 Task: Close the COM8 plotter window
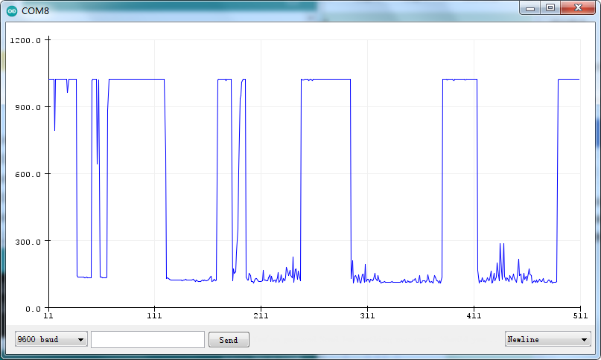(x=578, y=8)
